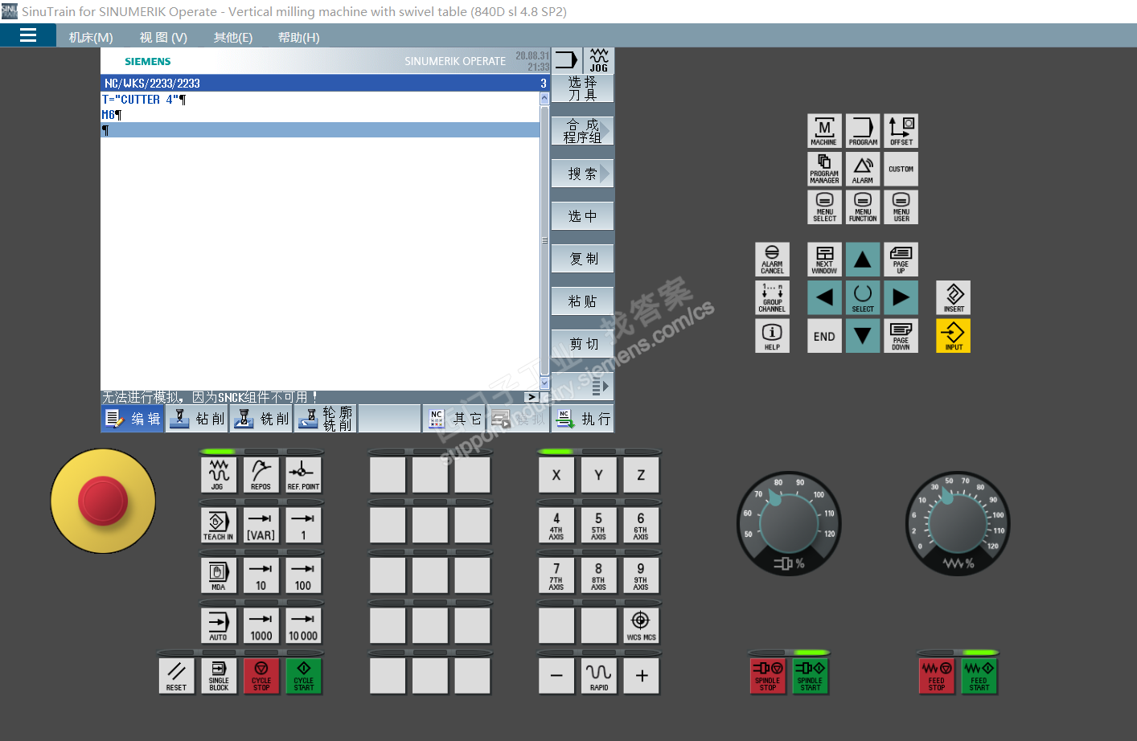The image size is (1137, 741).
Task: Open the HELP key
Action: [772, 336]
